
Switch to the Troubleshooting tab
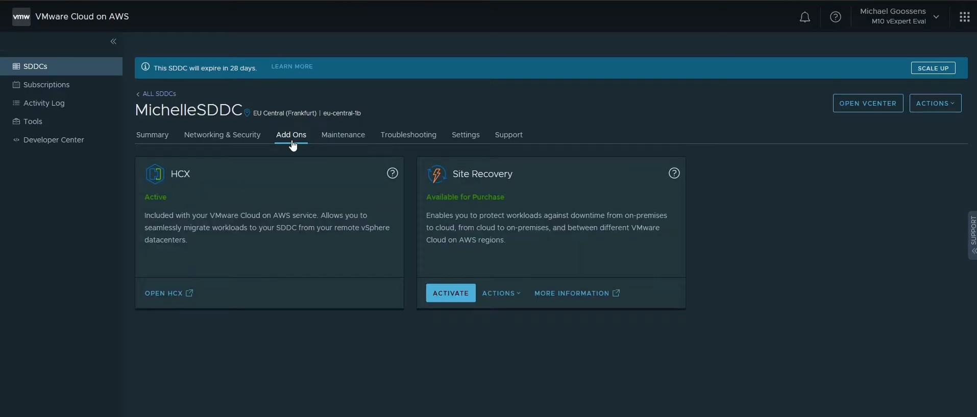tap(408, 135)
